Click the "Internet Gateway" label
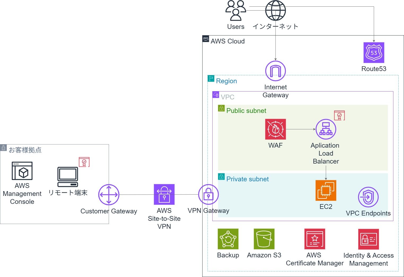 pos(275,91)
